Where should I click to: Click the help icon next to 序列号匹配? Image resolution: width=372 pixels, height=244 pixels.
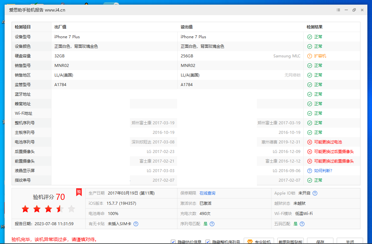[x=212, y=224]
